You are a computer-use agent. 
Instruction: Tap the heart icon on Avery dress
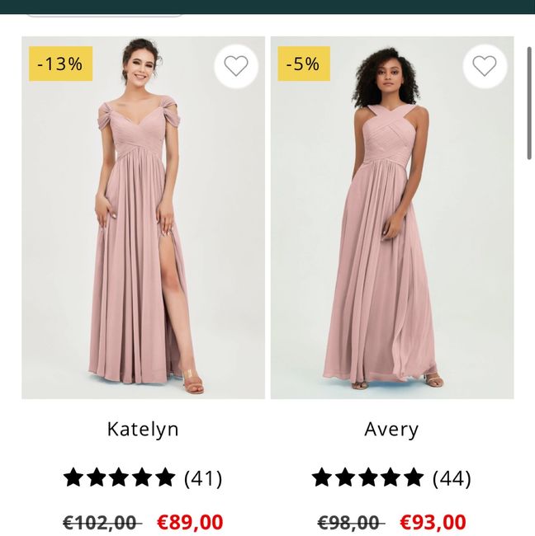tap(485, 66)
